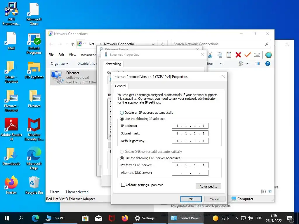Click Disable this network device command
This screenshot has height=224, width=299.
tap(87, 64)
